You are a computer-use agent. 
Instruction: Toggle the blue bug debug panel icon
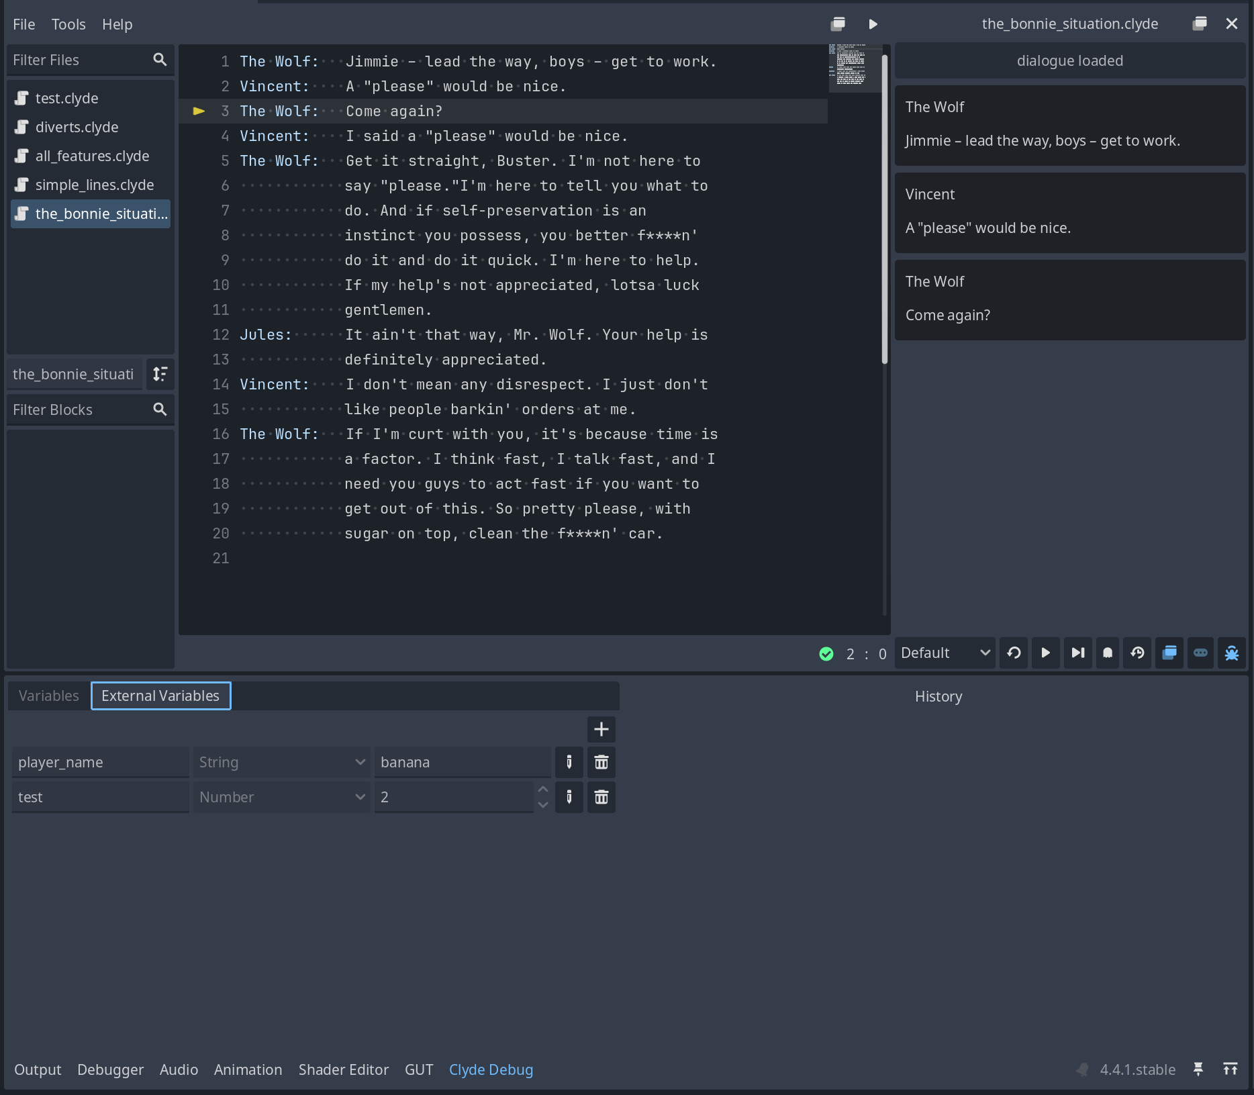tap(1232, 653)
